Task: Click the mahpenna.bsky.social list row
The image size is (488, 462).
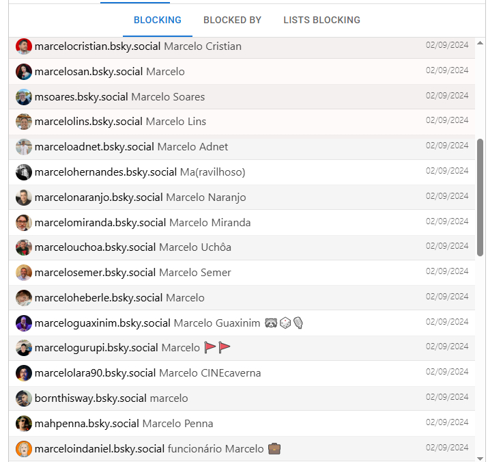Action: pos(307,424)
